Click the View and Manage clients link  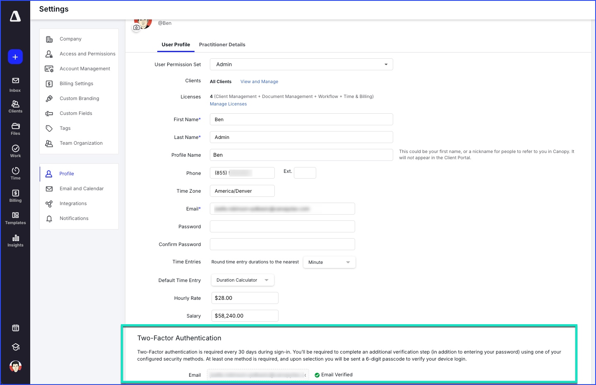[259, 82]
